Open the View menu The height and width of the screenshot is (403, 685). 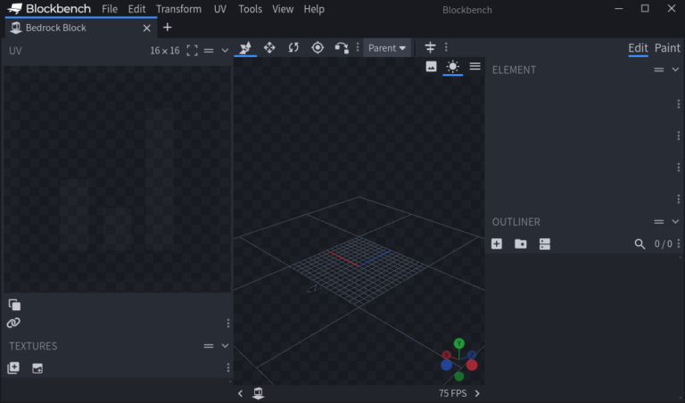click(x=283, y=9)
